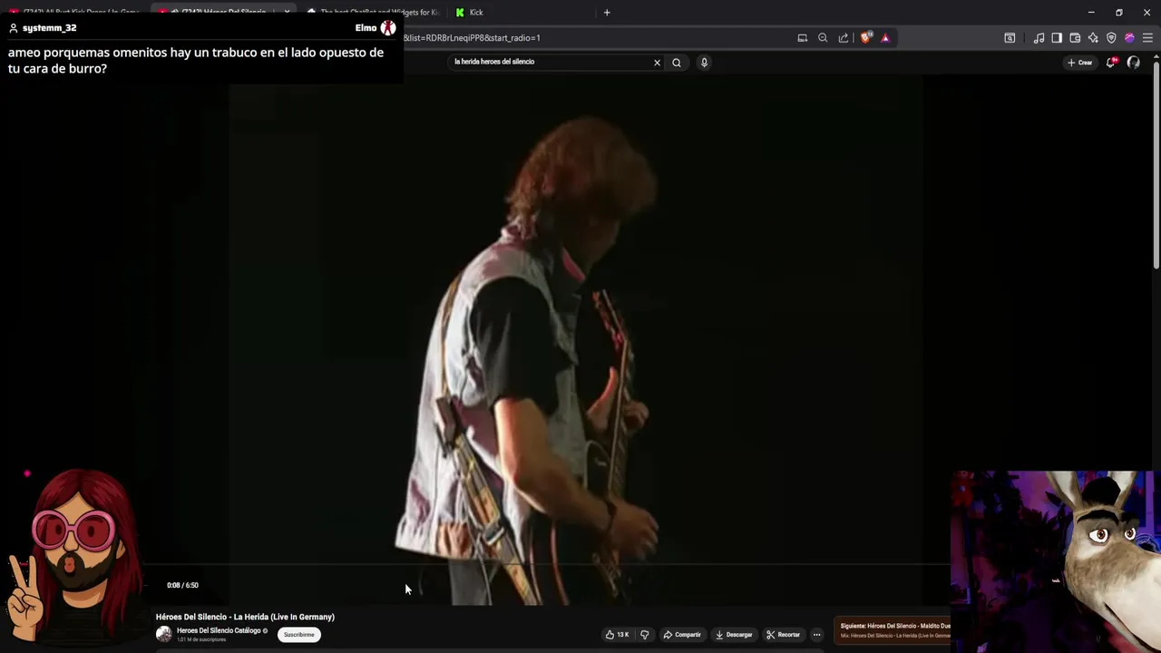Viewport: 1161px width, 653px height.
Task: Open a new browser tab
Action: [x=607, y=13]
